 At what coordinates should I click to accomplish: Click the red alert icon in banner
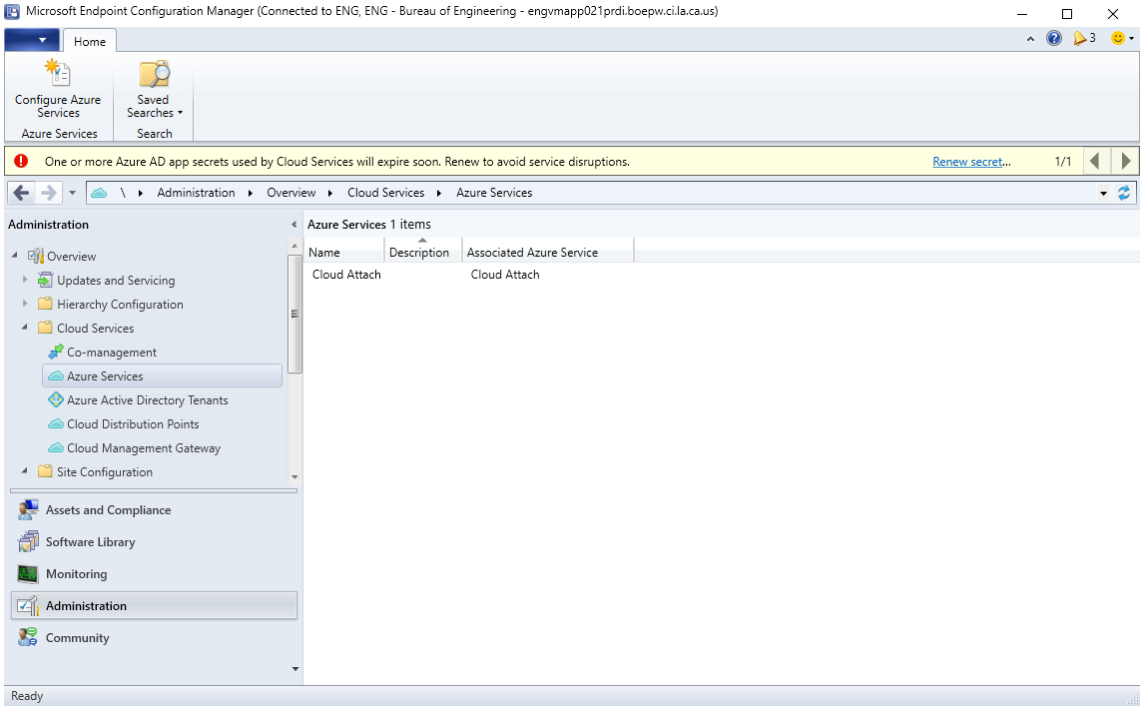pyautogui.click(x=20, y=161)
